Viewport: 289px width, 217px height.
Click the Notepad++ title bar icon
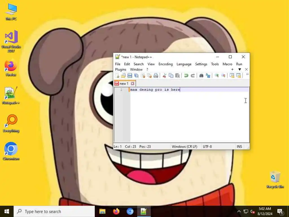pos(117,57)
